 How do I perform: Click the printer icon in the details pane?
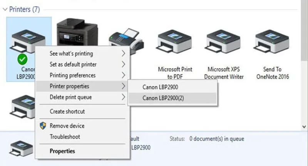point(21,148)
